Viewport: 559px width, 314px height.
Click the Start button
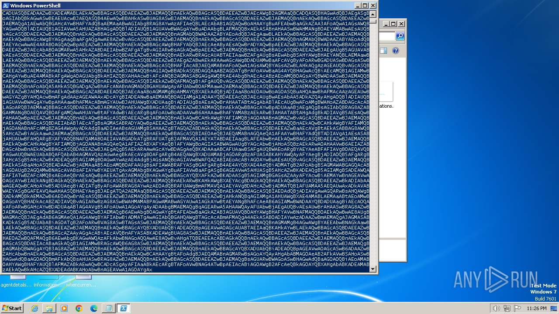(x=12, y=308)
